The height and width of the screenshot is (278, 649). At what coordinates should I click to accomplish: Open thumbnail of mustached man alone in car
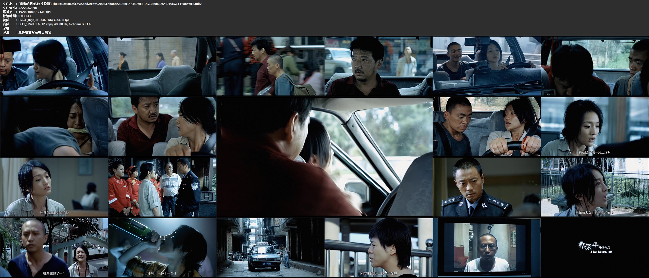click(x=379, y=66)
